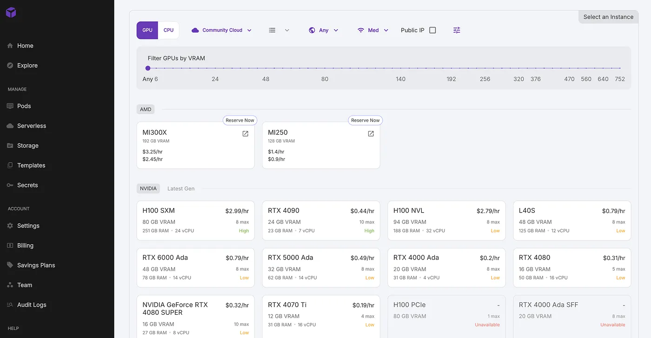Viewport: 651px width, 338px height.
Task: Click the Savings Plans tag icon
Action: (10, 265)
